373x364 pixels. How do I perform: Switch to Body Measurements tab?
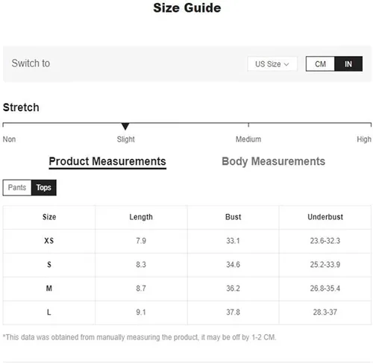coord(273,161)
